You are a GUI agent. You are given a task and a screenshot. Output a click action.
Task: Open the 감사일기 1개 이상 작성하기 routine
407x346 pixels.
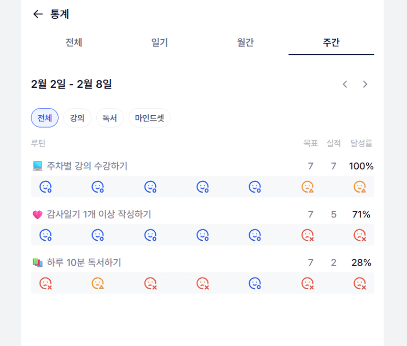(x=99, y=214)
